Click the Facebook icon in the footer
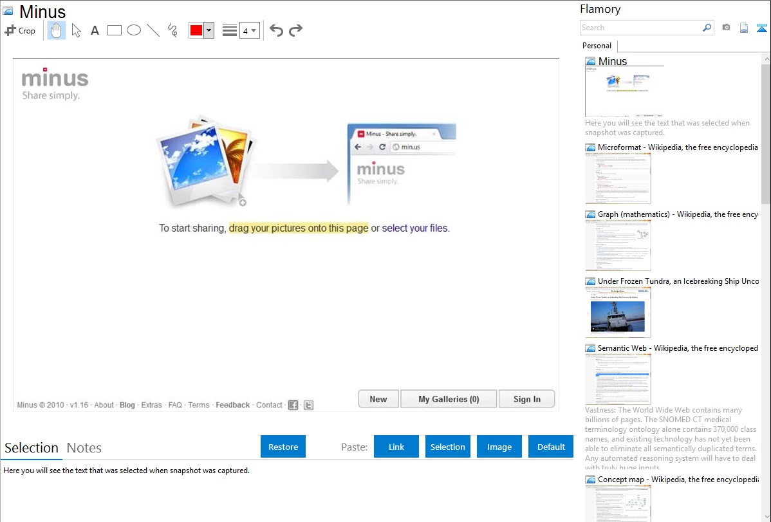 pos(293,405)
